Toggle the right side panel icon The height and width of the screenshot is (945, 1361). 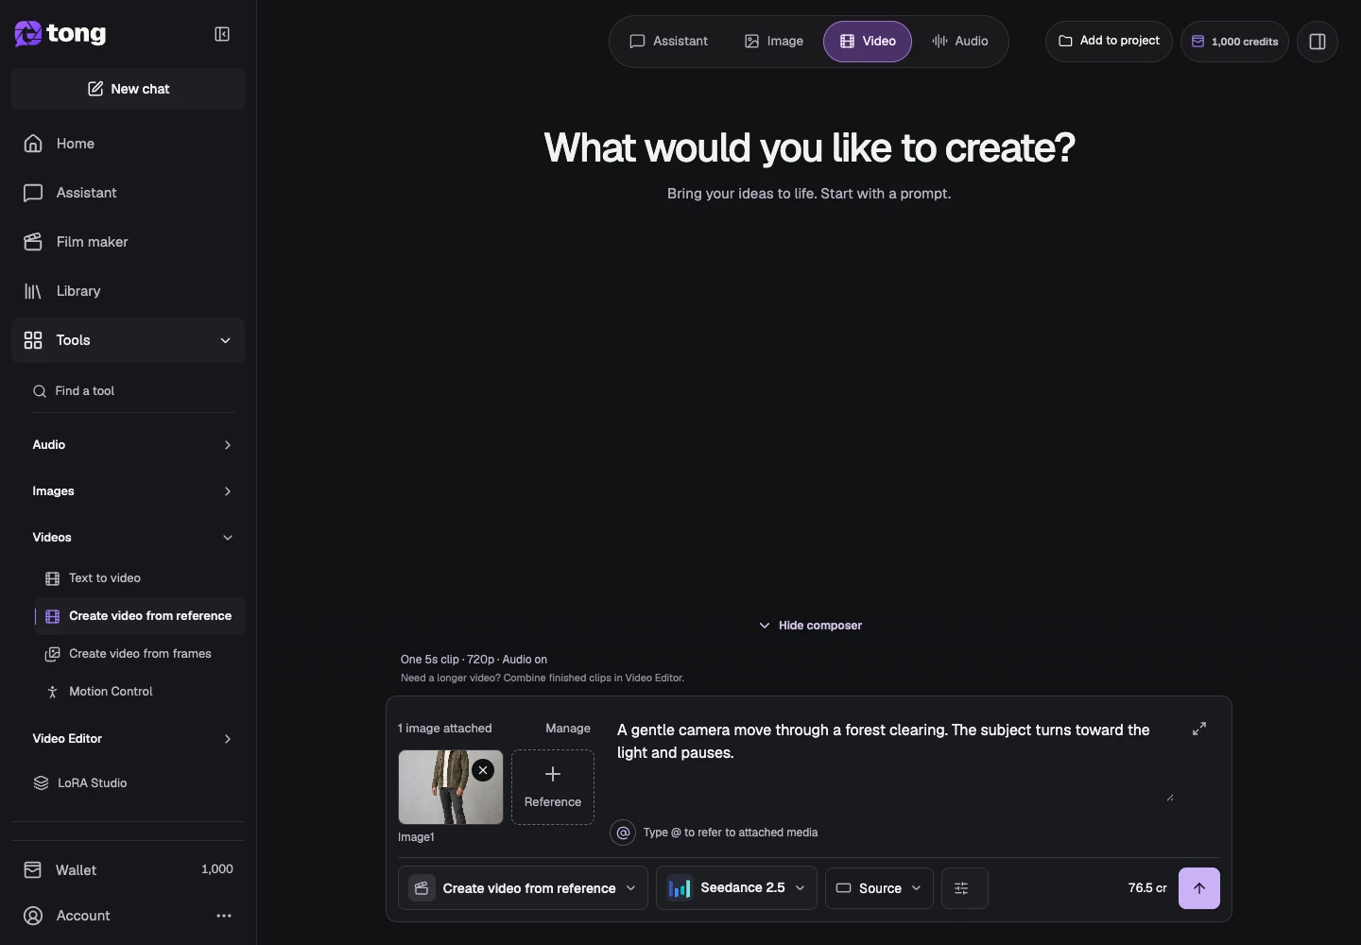[x=1318, y=42]
